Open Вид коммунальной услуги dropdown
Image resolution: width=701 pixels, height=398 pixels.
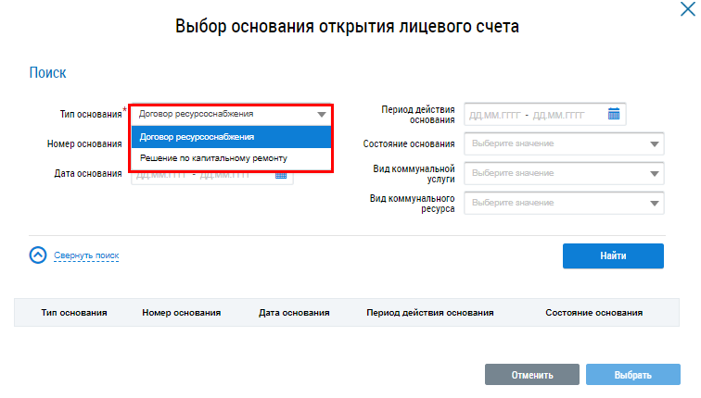[655, 173]
